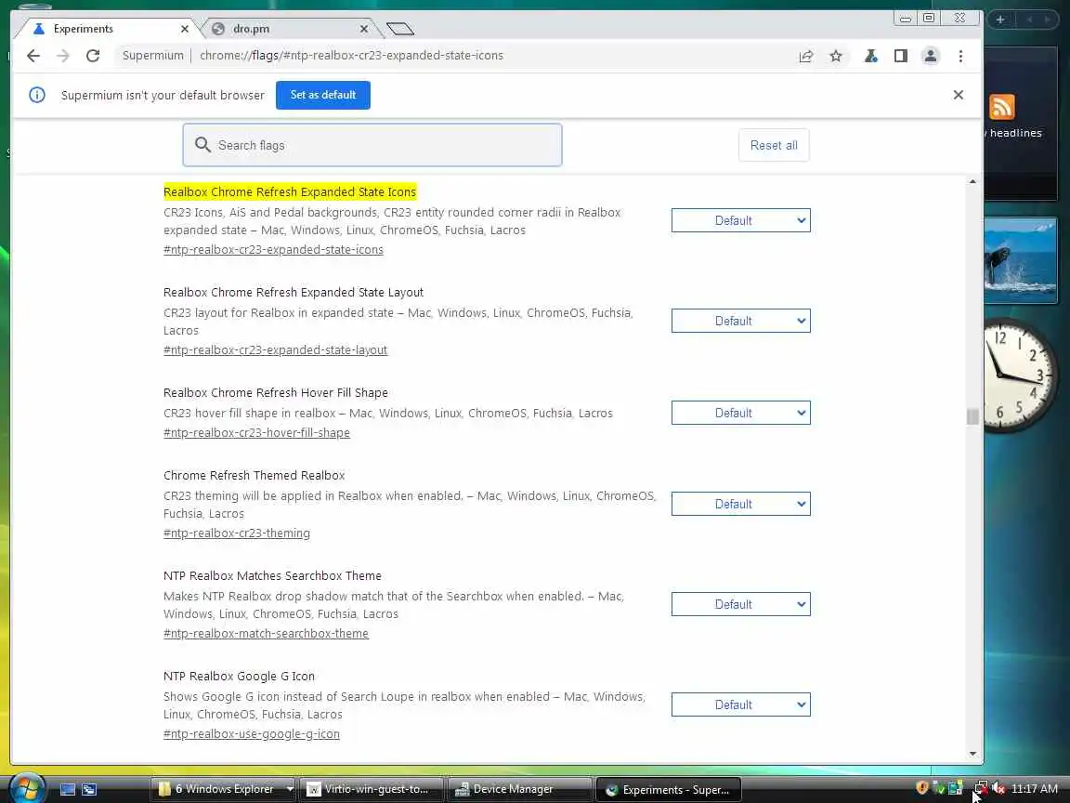Click the flags page scrollbar thumb
Viewport: 1070px width, 803px height.
click(x=972, y=415)
